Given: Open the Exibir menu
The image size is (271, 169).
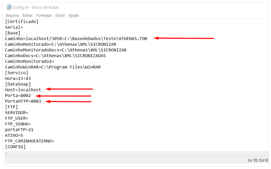Looking at the screenshot, I should 60,15.
